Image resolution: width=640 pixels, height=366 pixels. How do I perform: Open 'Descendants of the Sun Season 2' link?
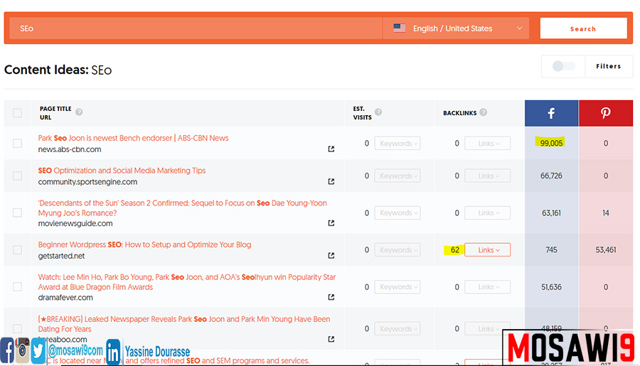coord(183,208)
